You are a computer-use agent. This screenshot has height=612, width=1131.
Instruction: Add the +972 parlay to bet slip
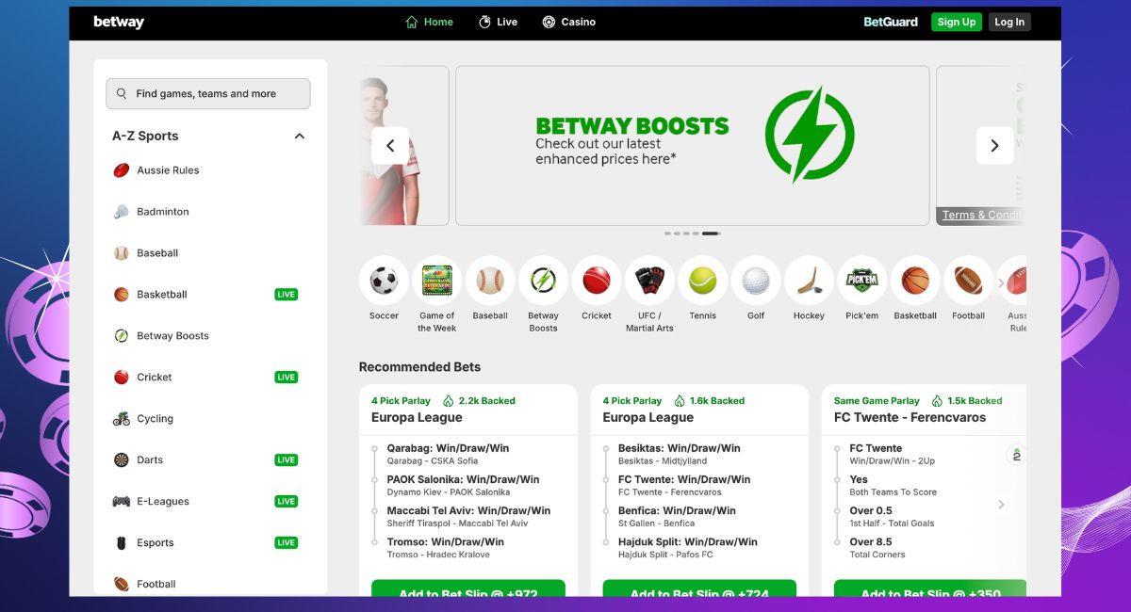point(468,588)
